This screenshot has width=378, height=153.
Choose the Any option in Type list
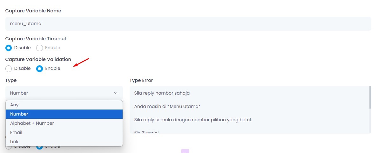(64, 105)
